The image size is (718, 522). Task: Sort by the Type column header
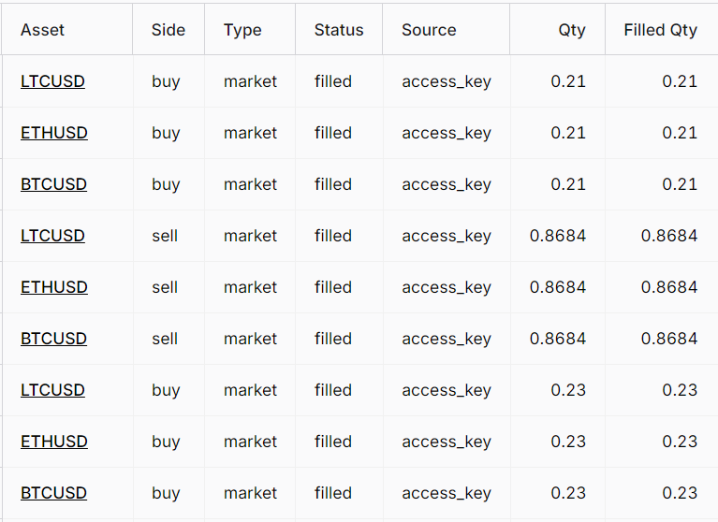point(242,30)
